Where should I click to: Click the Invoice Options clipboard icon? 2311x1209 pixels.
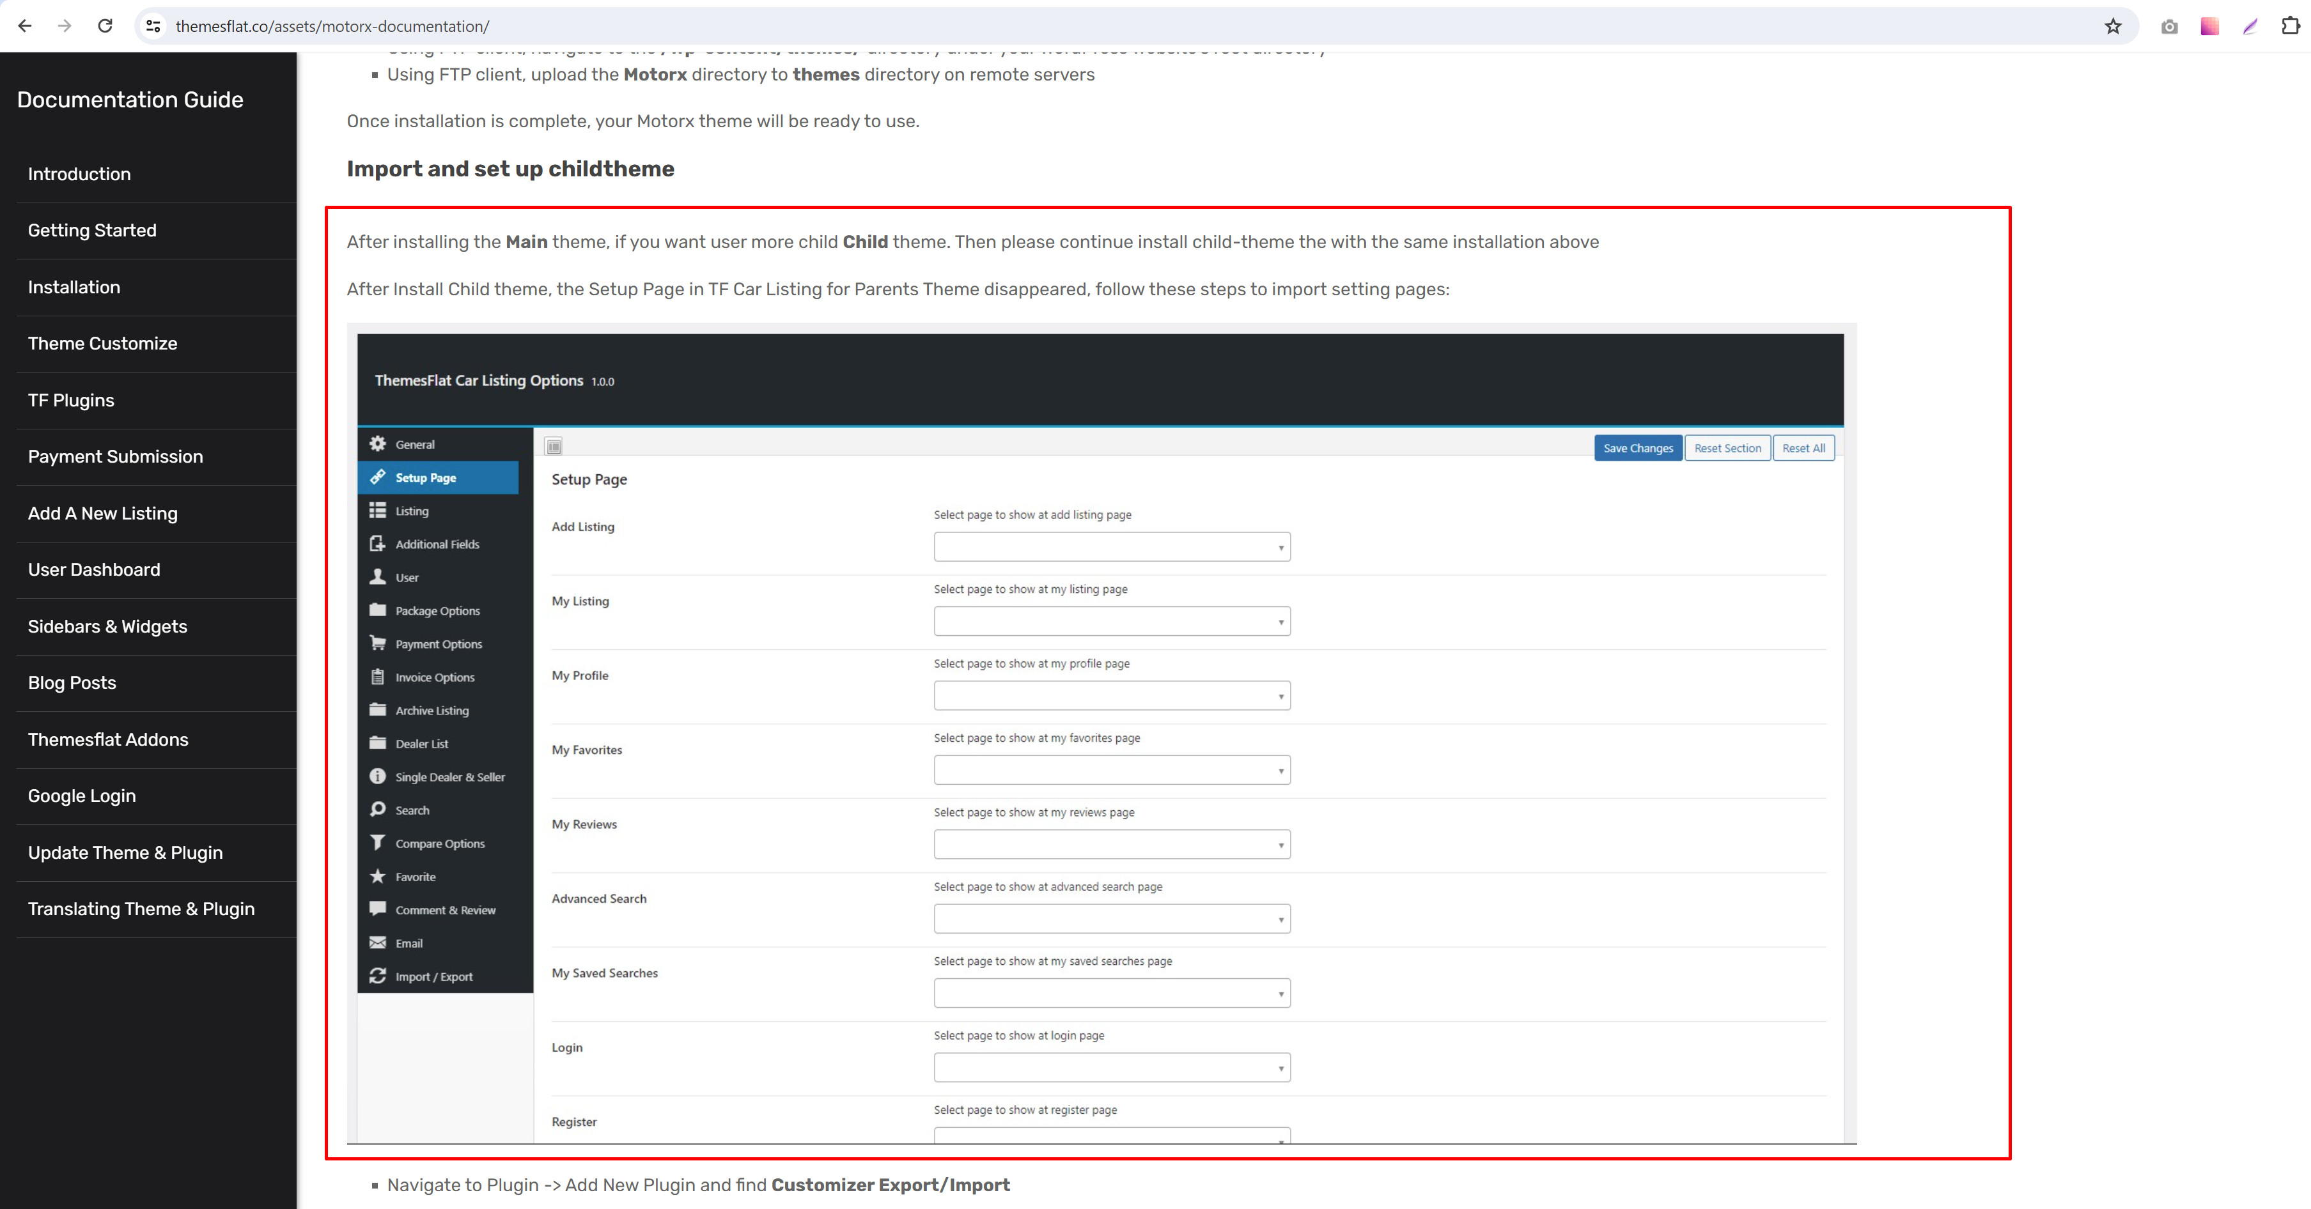[378, 676]
